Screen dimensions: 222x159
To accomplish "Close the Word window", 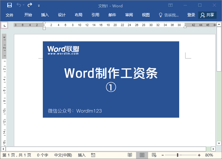I will click(214, 5).
